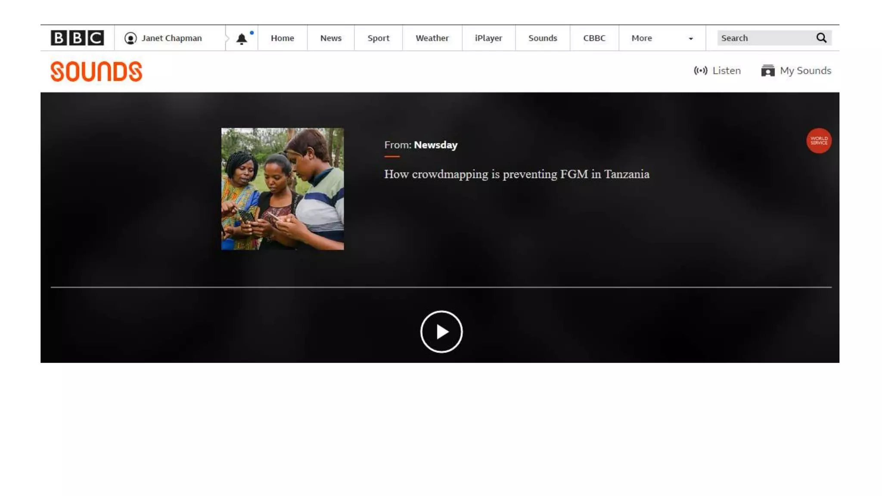The width and height of the screenshot is (882, 496).
Task: Click the BBC logo
Action: pyautogui.click(x=77, y=38)
